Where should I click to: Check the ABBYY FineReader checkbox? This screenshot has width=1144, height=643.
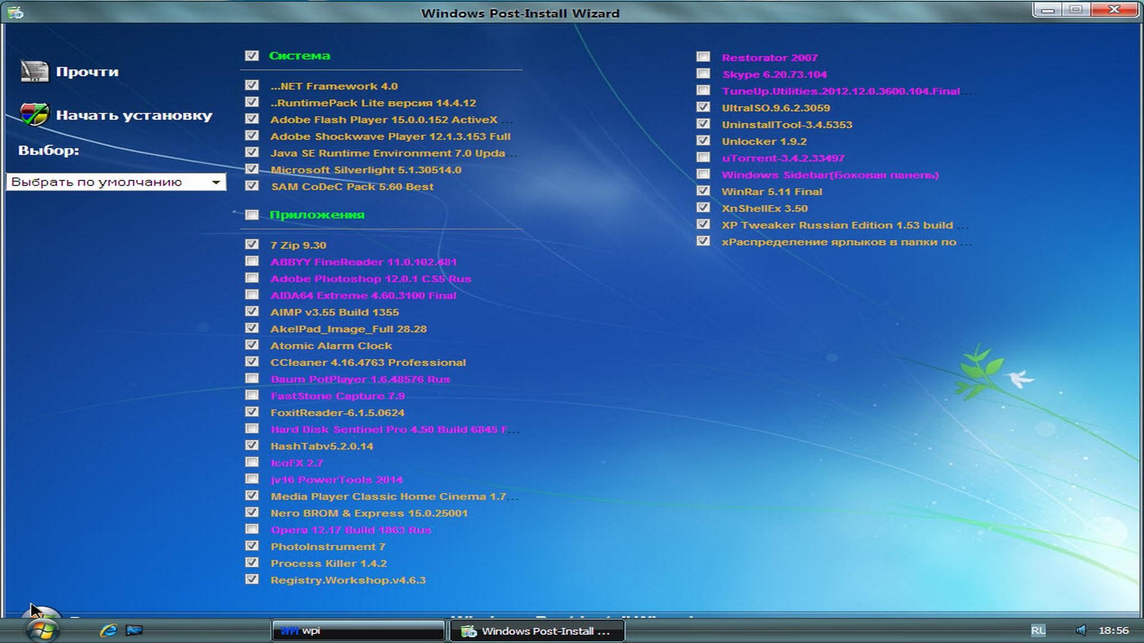click(252, 261)
